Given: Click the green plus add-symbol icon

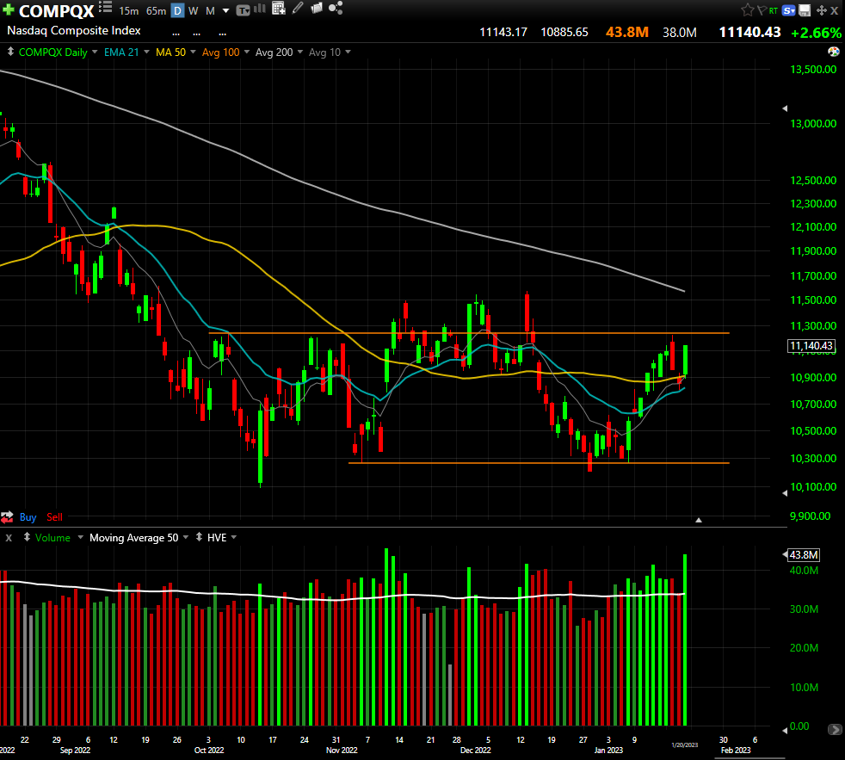Looking at the screenshot, I should tap(8, 9).
